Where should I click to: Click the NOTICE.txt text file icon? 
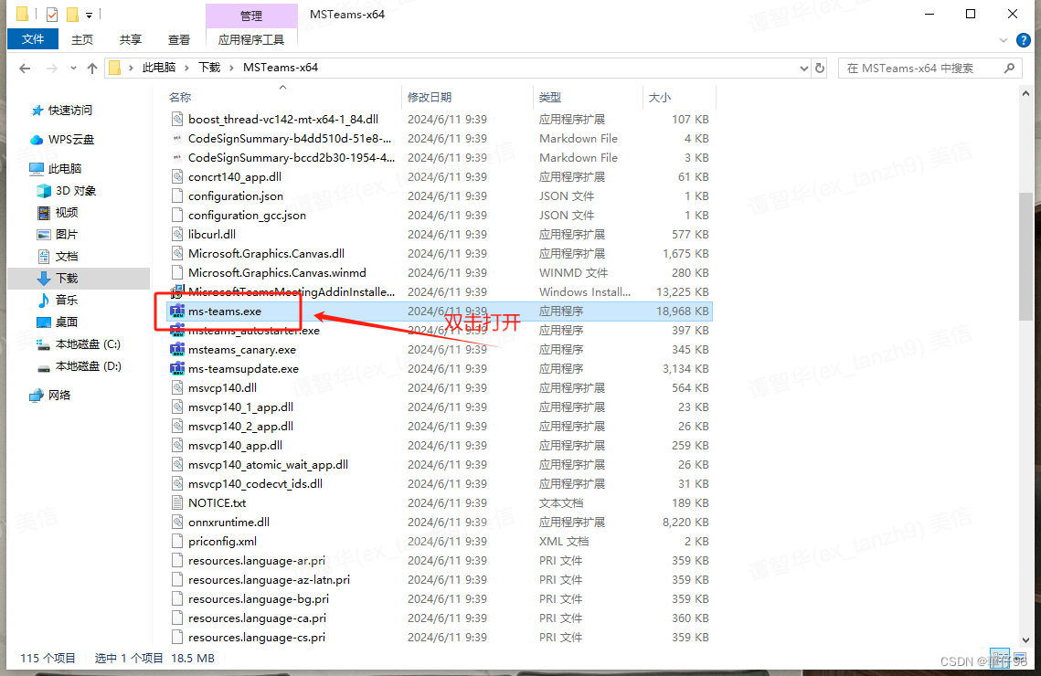(177, 502)
